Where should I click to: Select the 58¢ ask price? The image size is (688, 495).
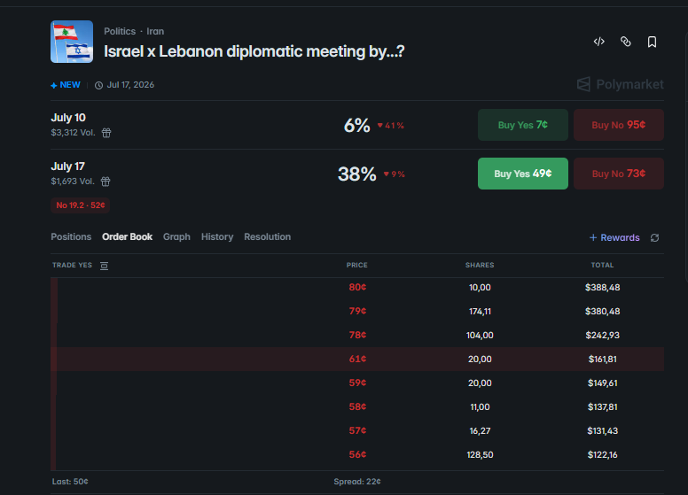coord(357,406)
